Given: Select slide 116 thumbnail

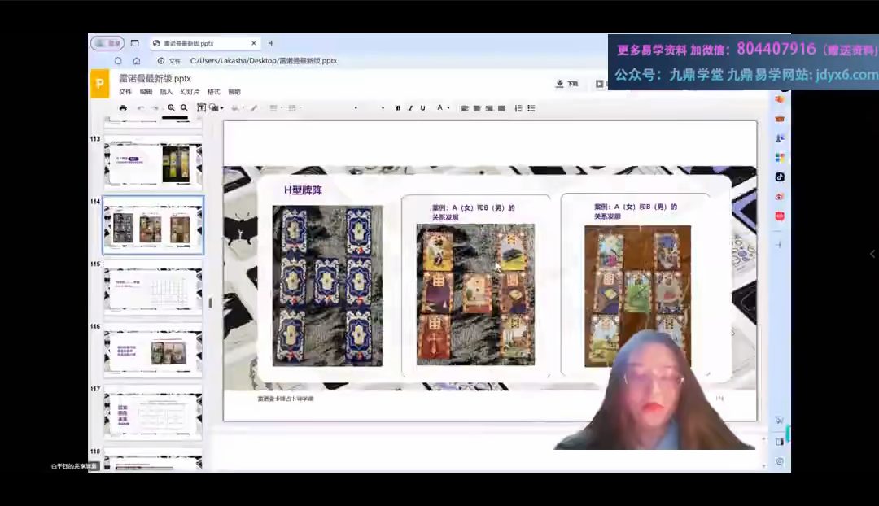Looking at the screenshot, I should pyautogui.click(x=153, y=352).
